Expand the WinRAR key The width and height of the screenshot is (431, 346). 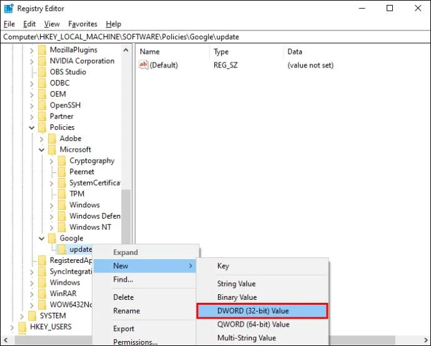(x=32, y=294)
